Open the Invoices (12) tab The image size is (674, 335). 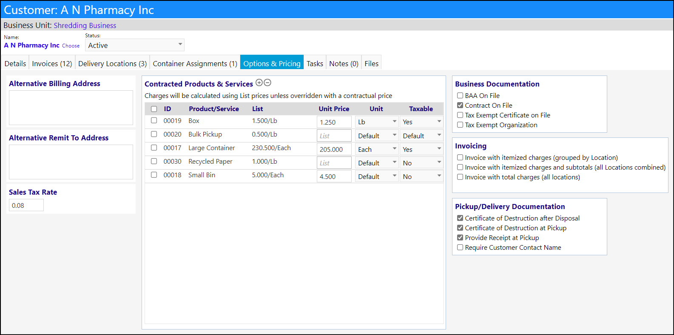tap(52, 63)
